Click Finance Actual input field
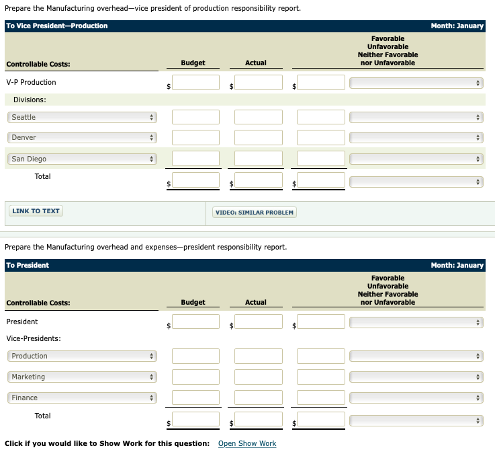The image size is (495, 454). [258, 398]
